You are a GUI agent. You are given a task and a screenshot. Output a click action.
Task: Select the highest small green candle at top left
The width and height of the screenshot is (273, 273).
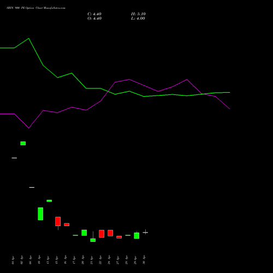[23, 143]
